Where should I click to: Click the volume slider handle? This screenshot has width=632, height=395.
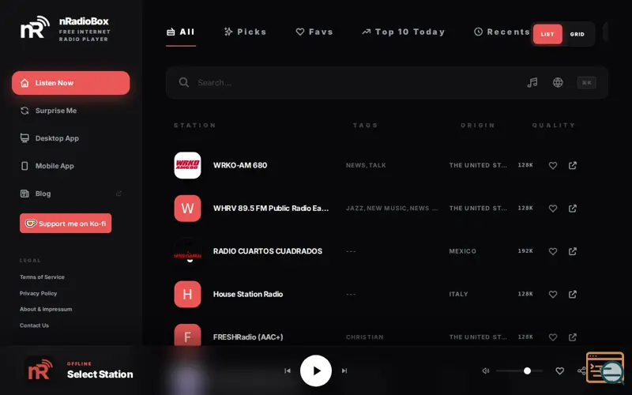tap(527, 371)
